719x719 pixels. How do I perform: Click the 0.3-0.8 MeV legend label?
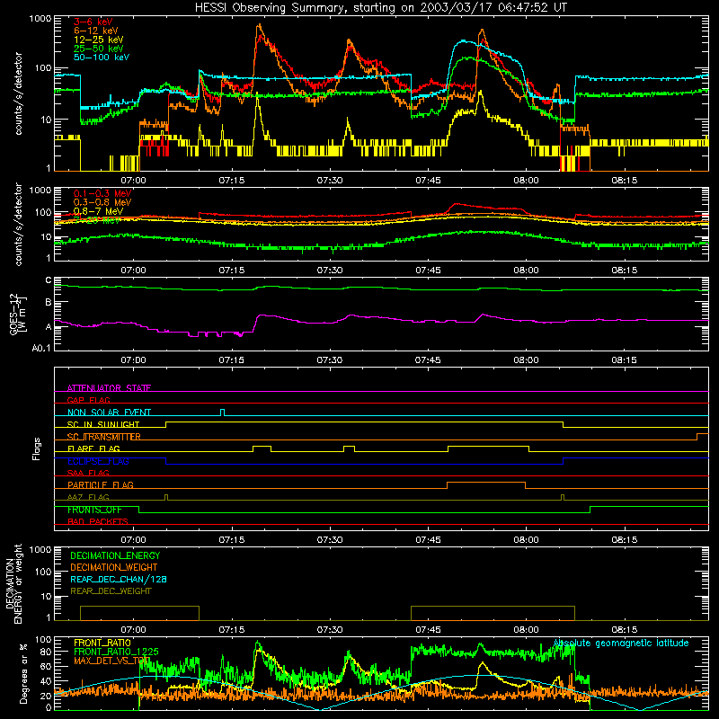[x=102, y=202]
